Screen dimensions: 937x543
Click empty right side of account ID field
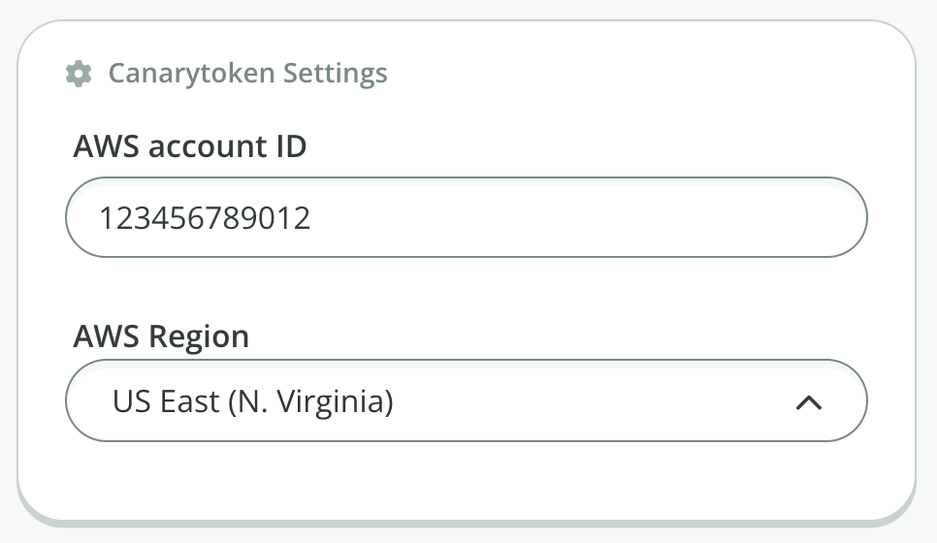[x=679, y=217]
